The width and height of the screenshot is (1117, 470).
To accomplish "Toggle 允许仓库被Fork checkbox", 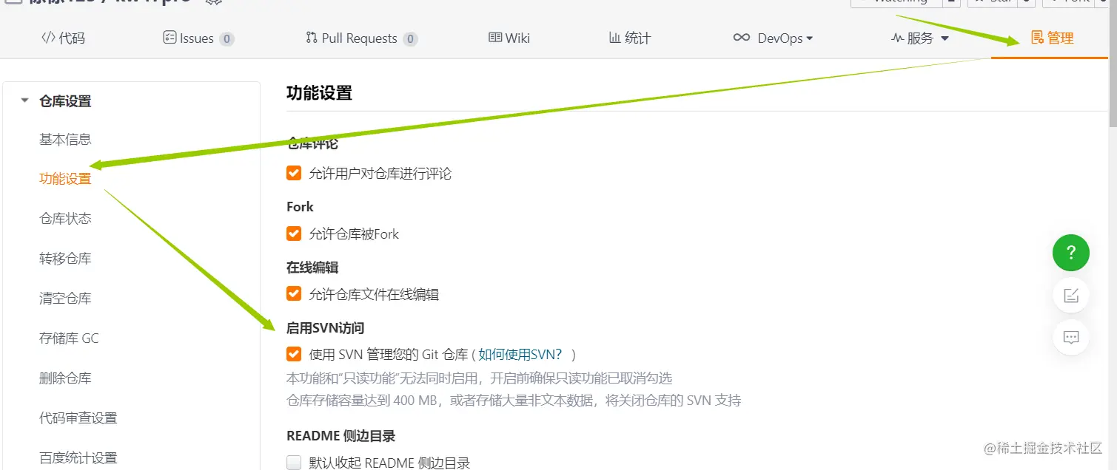I will [x=294, y=234].
